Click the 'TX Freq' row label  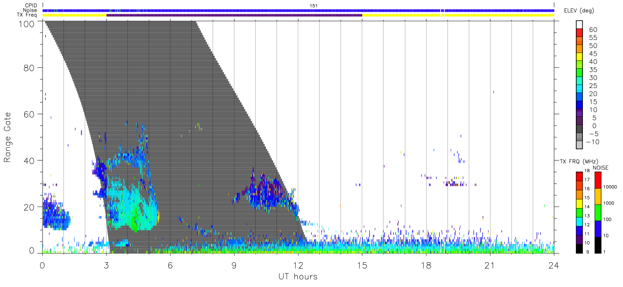[27, 15]
